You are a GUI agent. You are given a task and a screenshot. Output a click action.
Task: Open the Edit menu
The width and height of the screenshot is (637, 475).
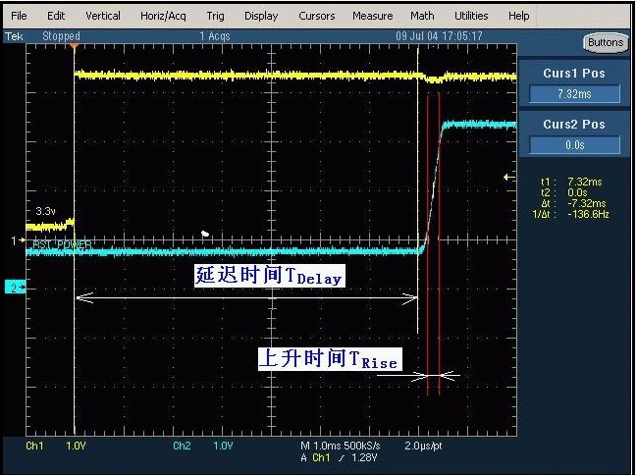pos(56,16)
